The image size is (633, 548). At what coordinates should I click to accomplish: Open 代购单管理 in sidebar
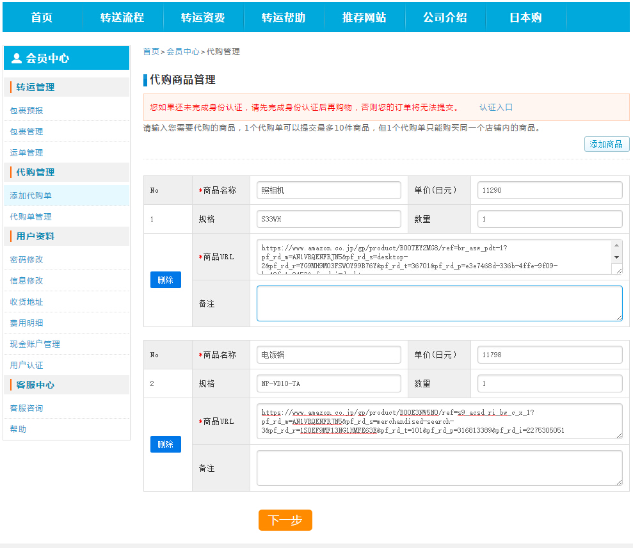(31, 216)
